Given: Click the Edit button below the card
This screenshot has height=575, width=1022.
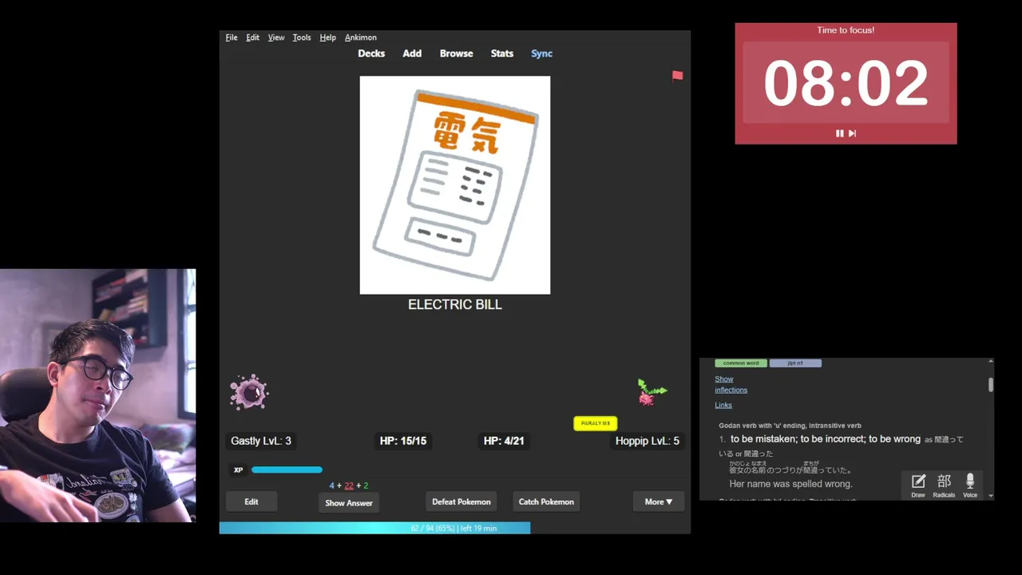Looking at the screenshot, I should tap(252, 502).
